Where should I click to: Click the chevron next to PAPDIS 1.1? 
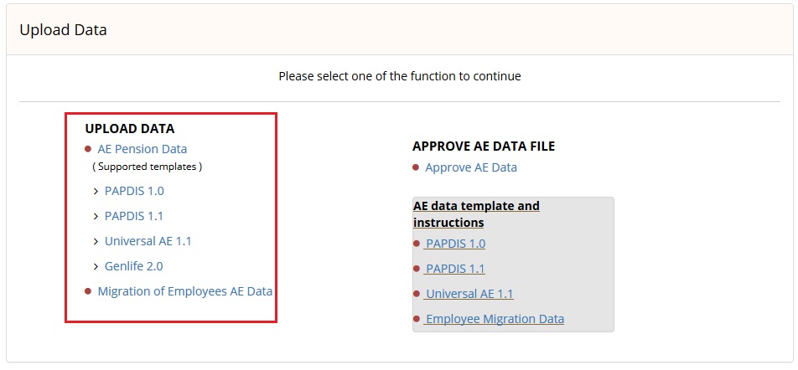pos(96,217)
